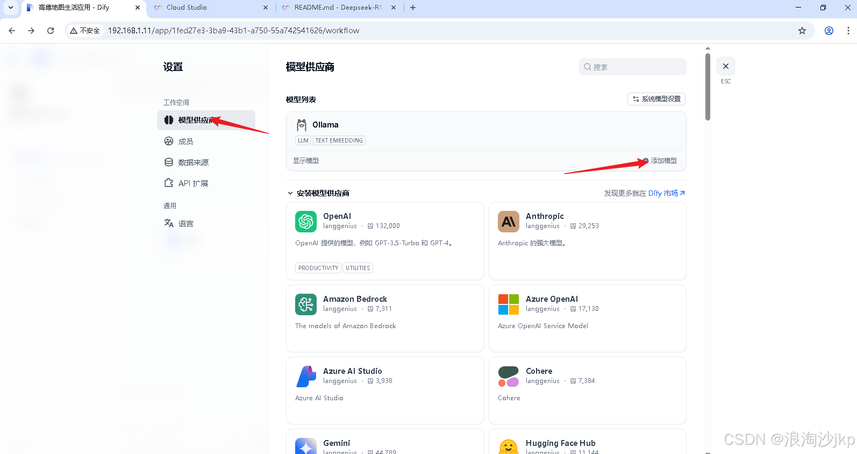
Task: Click the Gemini card title
Action: [x=337, y=443]
